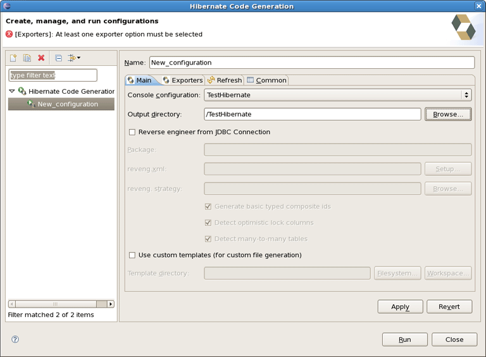Screen dimensions: 486x357
Task: Click the error icon beside Exporters message
Action: [9, 34]
